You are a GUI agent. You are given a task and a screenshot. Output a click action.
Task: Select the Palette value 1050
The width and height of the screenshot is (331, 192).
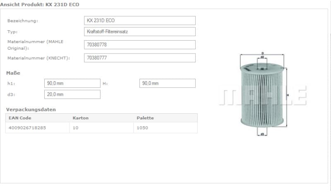coord(142,128)
